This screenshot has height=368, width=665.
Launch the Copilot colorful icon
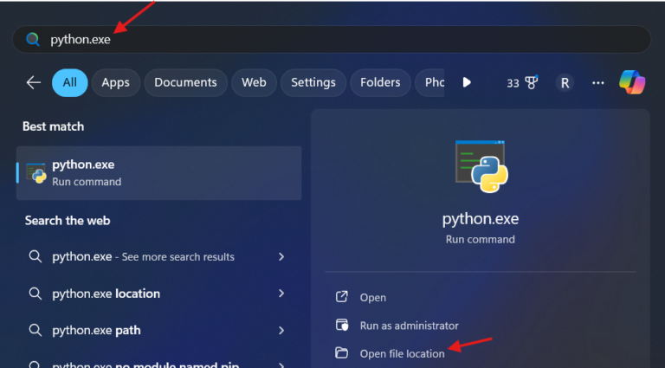tap(632, 82)
